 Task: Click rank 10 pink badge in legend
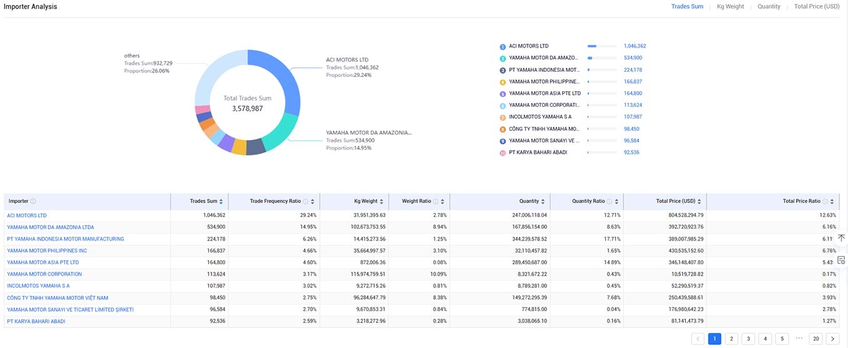pos(503,153)
